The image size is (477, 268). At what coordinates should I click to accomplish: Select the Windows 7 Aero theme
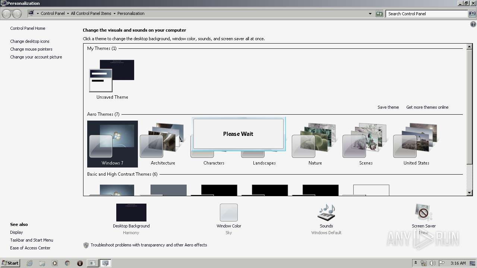point(112,144)
